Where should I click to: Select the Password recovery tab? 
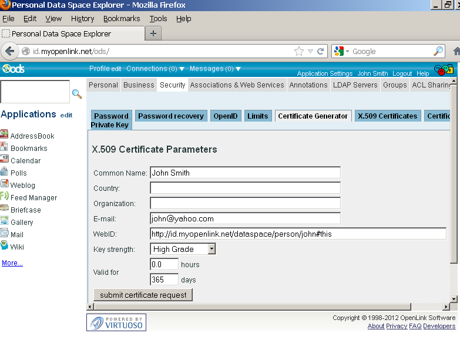coord(171,116)
